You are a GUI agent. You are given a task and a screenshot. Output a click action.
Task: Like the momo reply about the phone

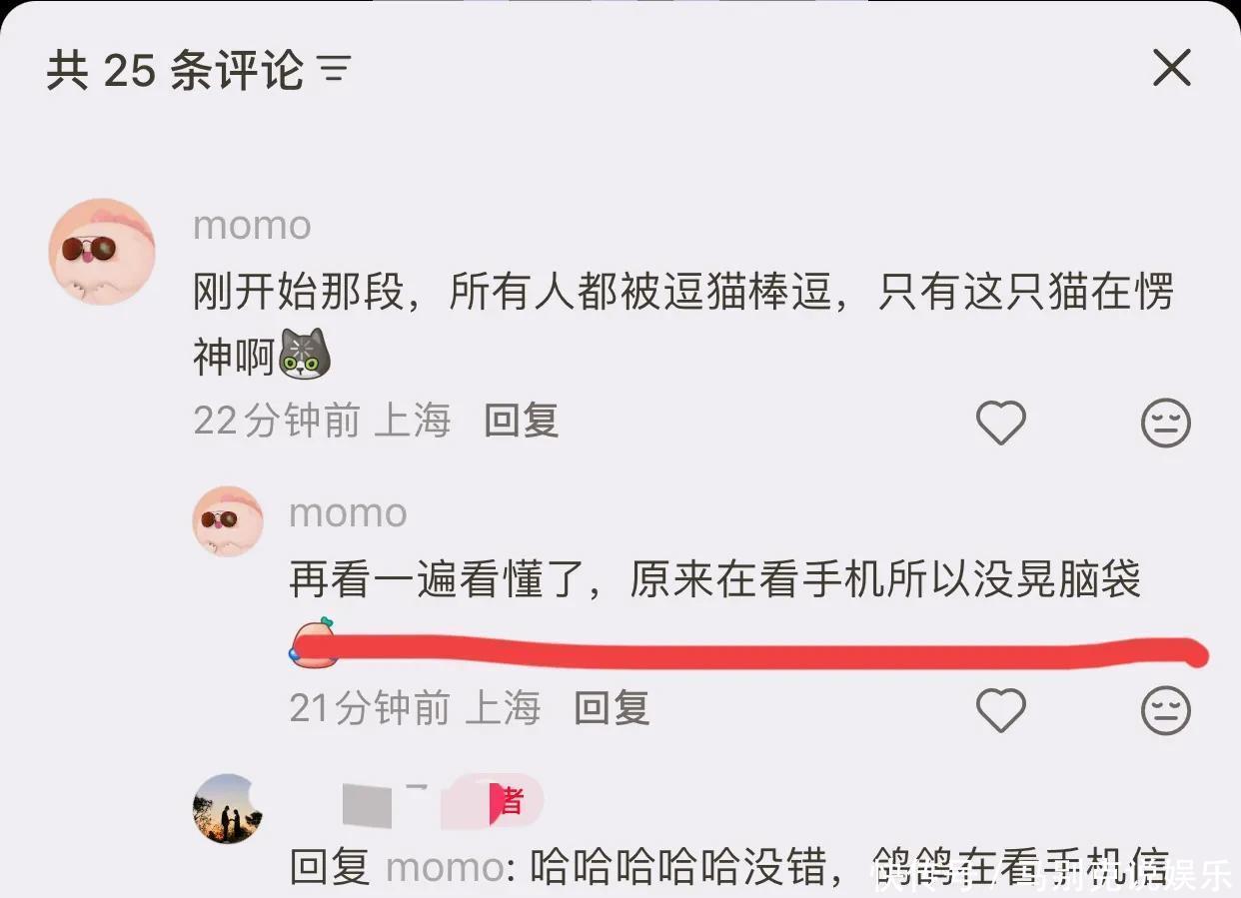pyautogui.click(x=1000, y=710)
